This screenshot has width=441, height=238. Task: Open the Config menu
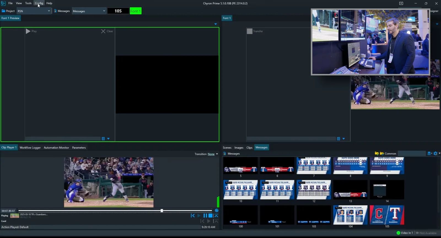click(39, 3)
